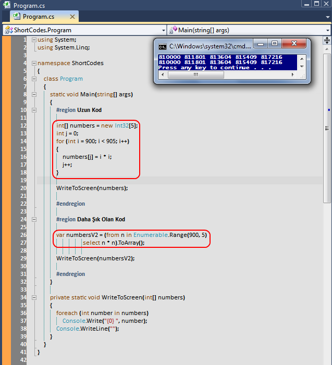Collapse the Uzun Kod region

(34, 110)
